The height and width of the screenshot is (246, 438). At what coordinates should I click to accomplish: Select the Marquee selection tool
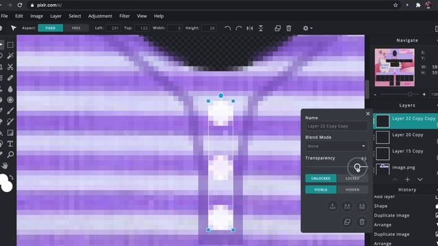tap(10, 44)
